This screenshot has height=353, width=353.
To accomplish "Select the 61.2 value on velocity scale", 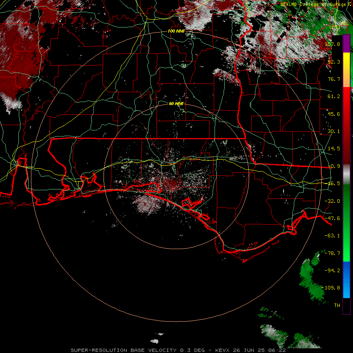I will coord(334,96).
